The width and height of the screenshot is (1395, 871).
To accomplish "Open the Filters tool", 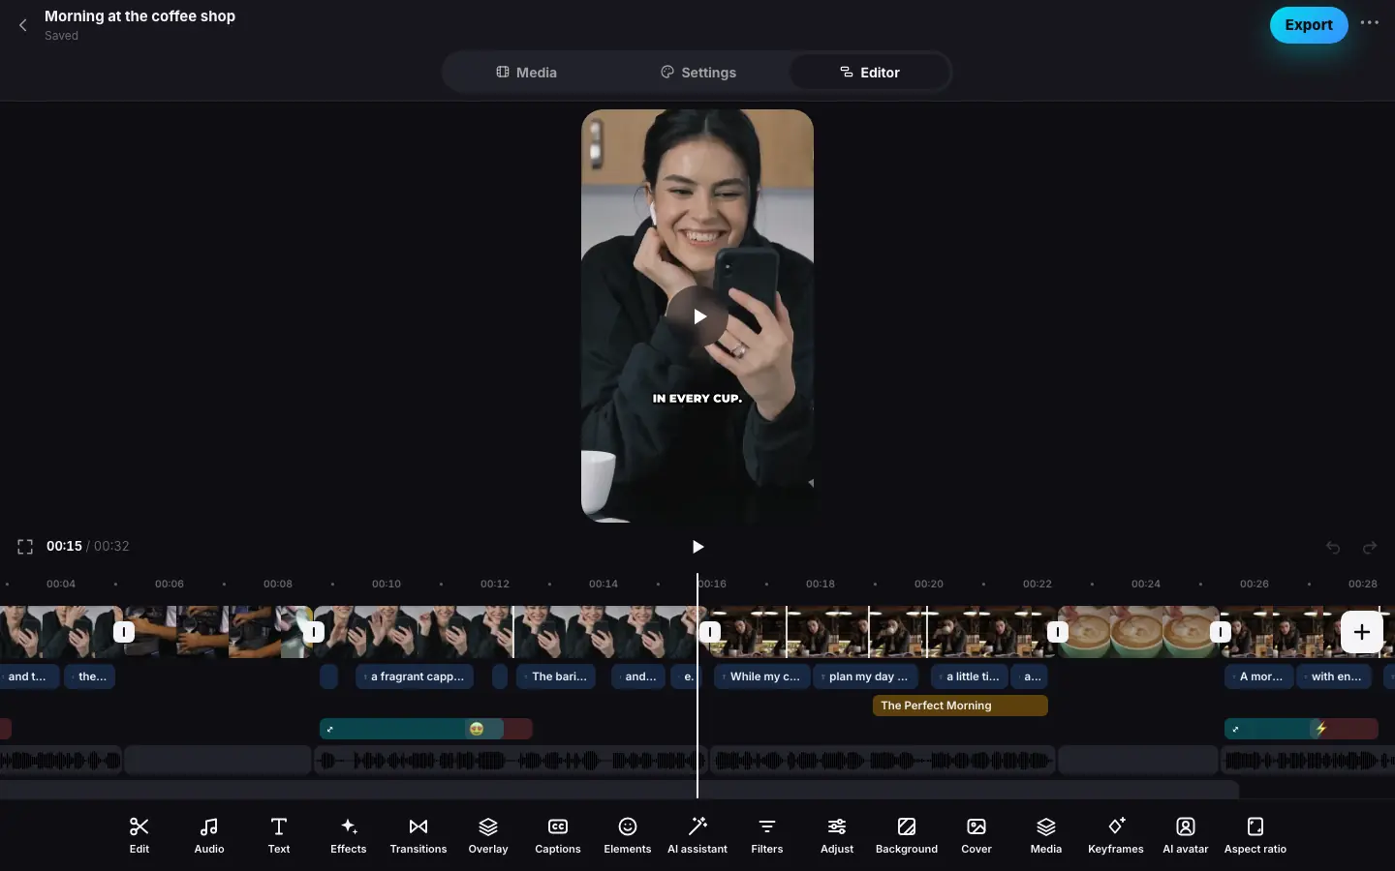I will click(767, 835).
